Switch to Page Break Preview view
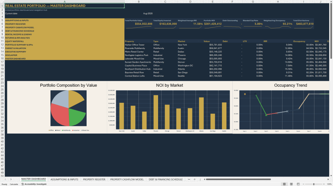 (298, 184)
